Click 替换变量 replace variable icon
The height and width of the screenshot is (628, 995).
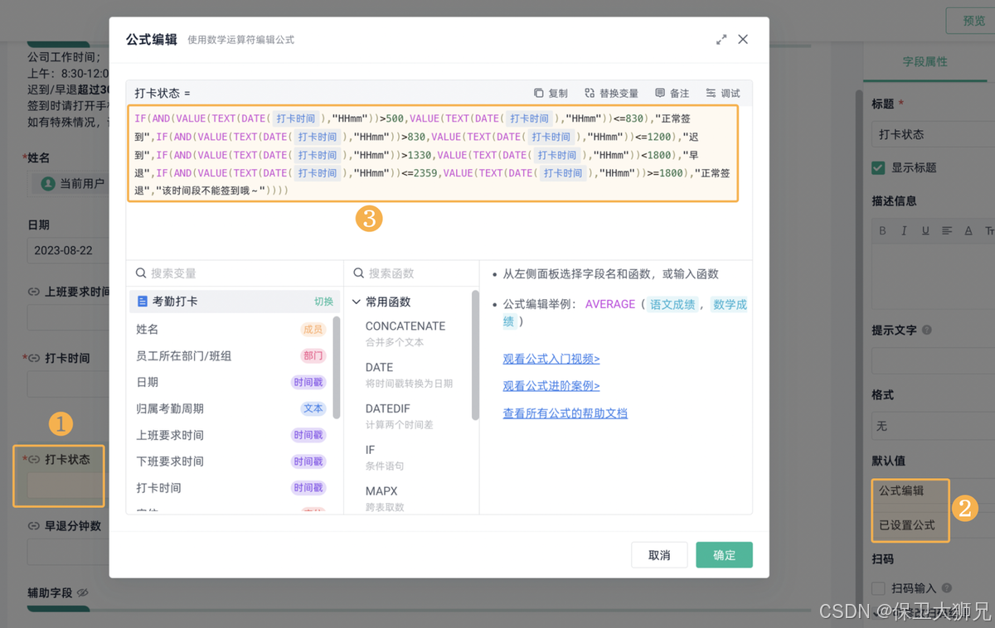[x=590, y=94]
